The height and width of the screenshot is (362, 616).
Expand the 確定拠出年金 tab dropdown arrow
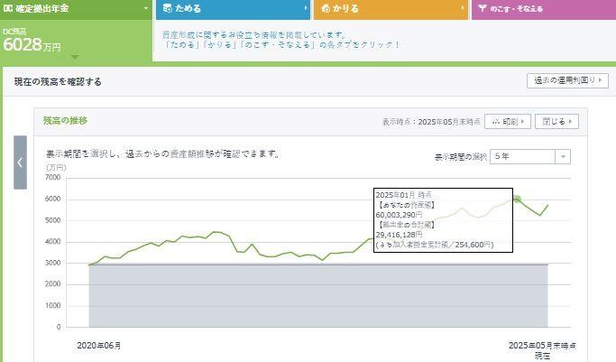point(145,8)
